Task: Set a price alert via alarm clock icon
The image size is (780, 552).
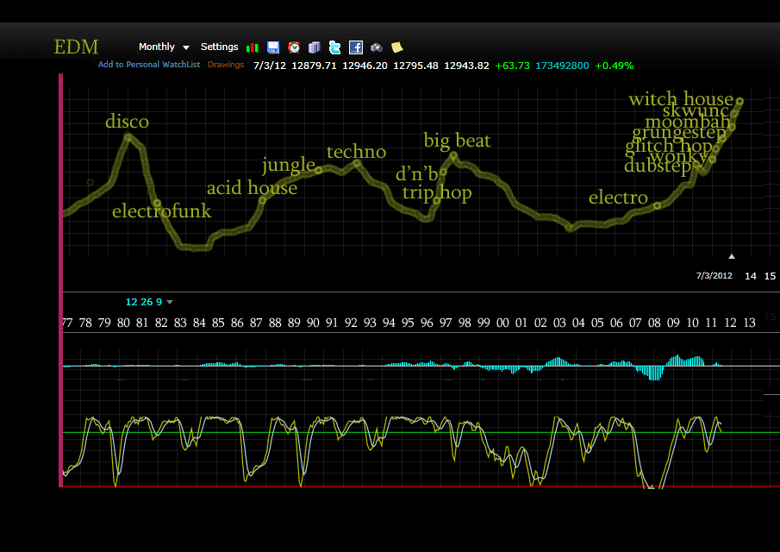Action: coord(294,47)
